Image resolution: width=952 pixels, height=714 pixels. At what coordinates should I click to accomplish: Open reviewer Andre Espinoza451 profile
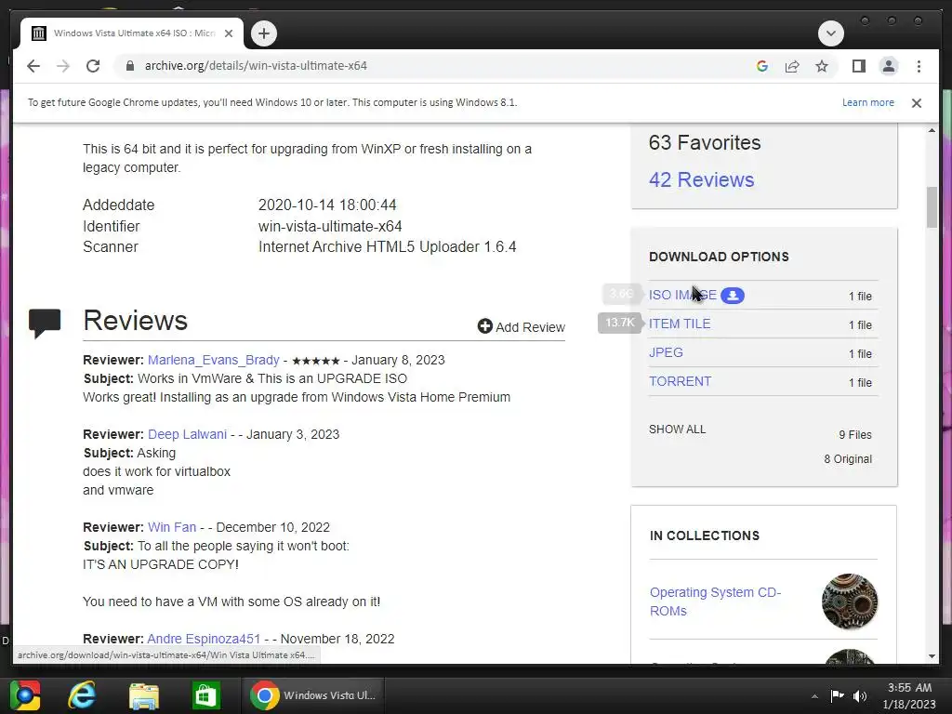click(x=204, y=640)
